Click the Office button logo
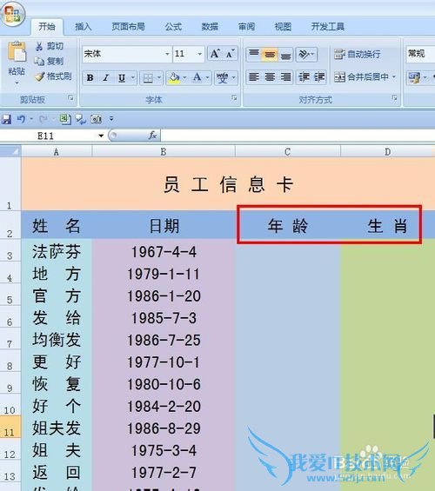The image size is (435, 491). (12, 14)
